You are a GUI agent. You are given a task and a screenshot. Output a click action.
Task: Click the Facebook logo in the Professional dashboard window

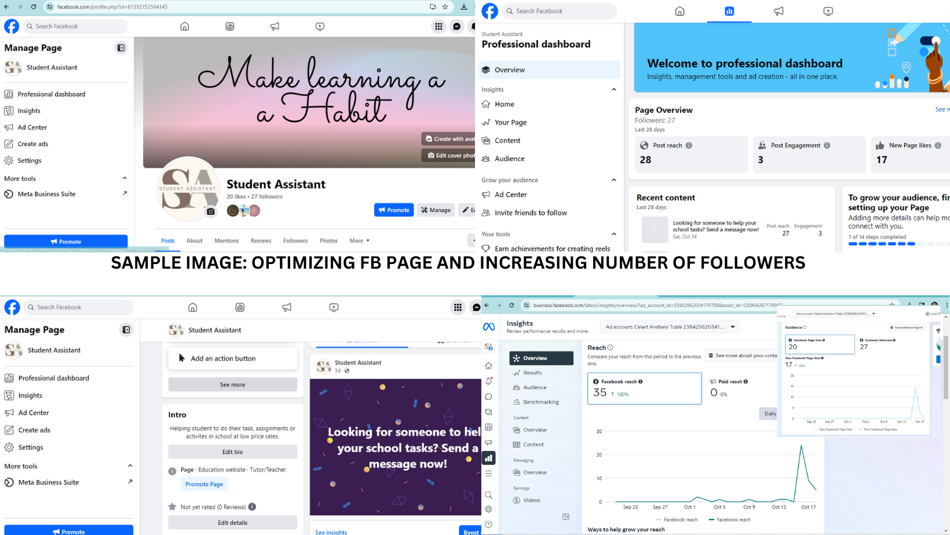(x=490, y=11)
